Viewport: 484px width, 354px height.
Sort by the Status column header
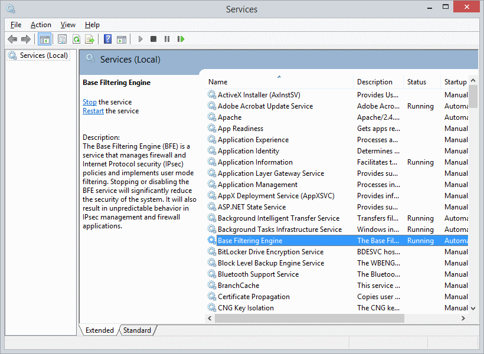point(421,82)
